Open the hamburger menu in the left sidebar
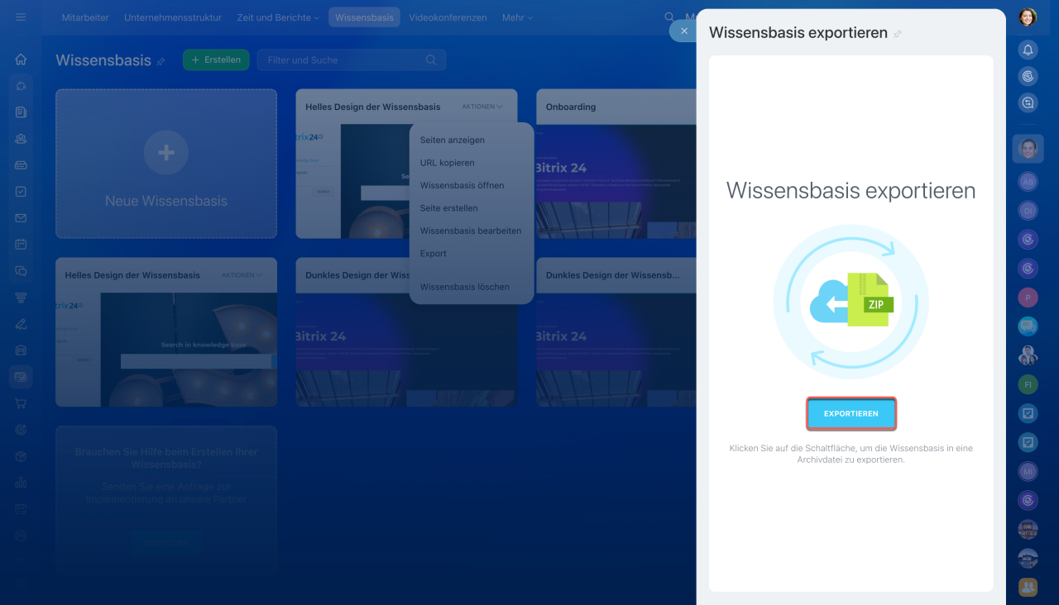Viewport: 1059px width, 605px height. (21, 17)
